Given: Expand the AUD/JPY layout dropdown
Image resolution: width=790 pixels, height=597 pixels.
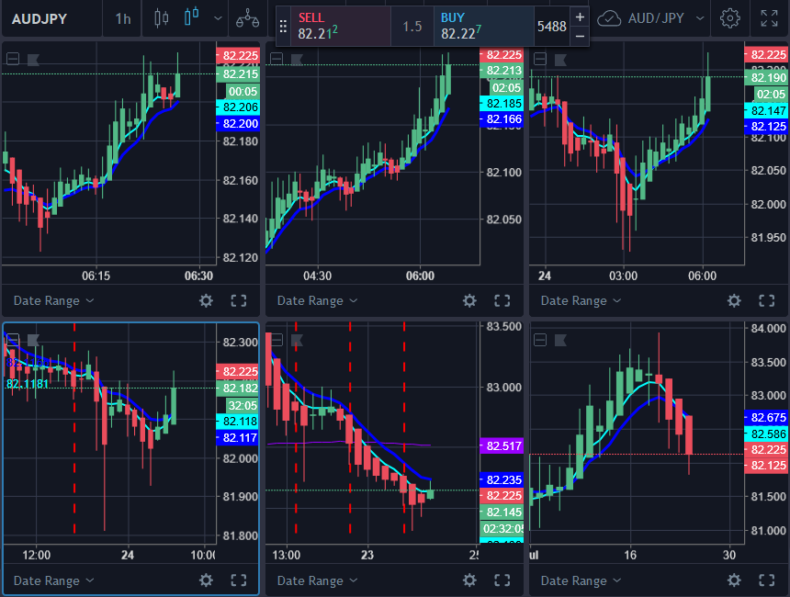Looking at the screenshot, I should point(701,17).
